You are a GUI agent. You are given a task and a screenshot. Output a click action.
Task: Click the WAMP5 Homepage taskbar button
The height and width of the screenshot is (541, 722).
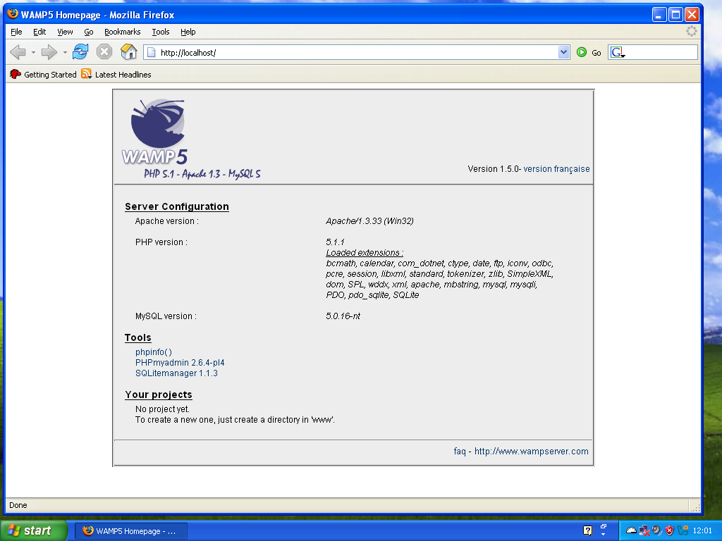point(130,531)
